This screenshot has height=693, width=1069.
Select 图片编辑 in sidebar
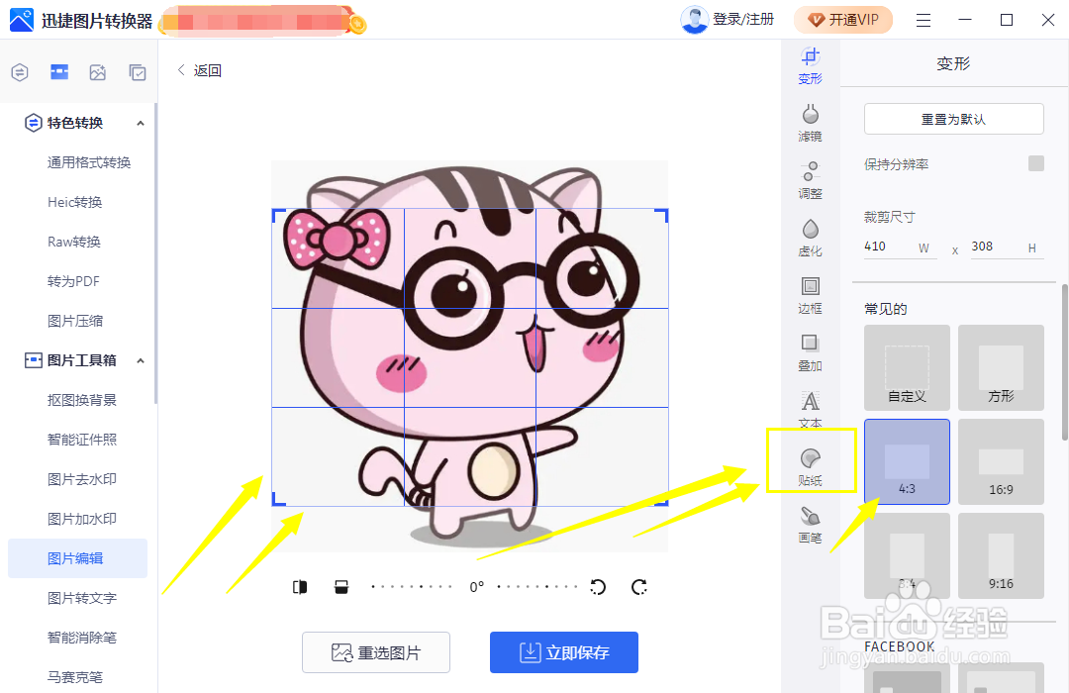point(78,558)
